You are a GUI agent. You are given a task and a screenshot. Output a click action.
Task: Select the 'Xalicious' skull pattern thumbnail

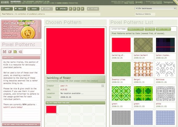(165, 69)
